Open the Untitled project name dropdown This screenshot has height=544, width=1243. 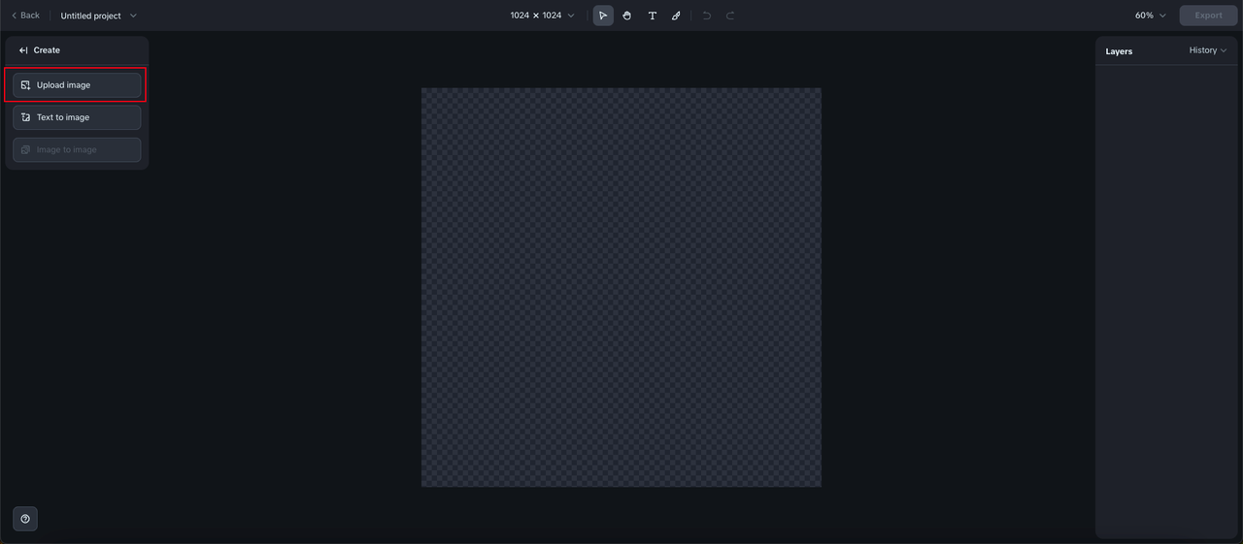click(98, 16)
